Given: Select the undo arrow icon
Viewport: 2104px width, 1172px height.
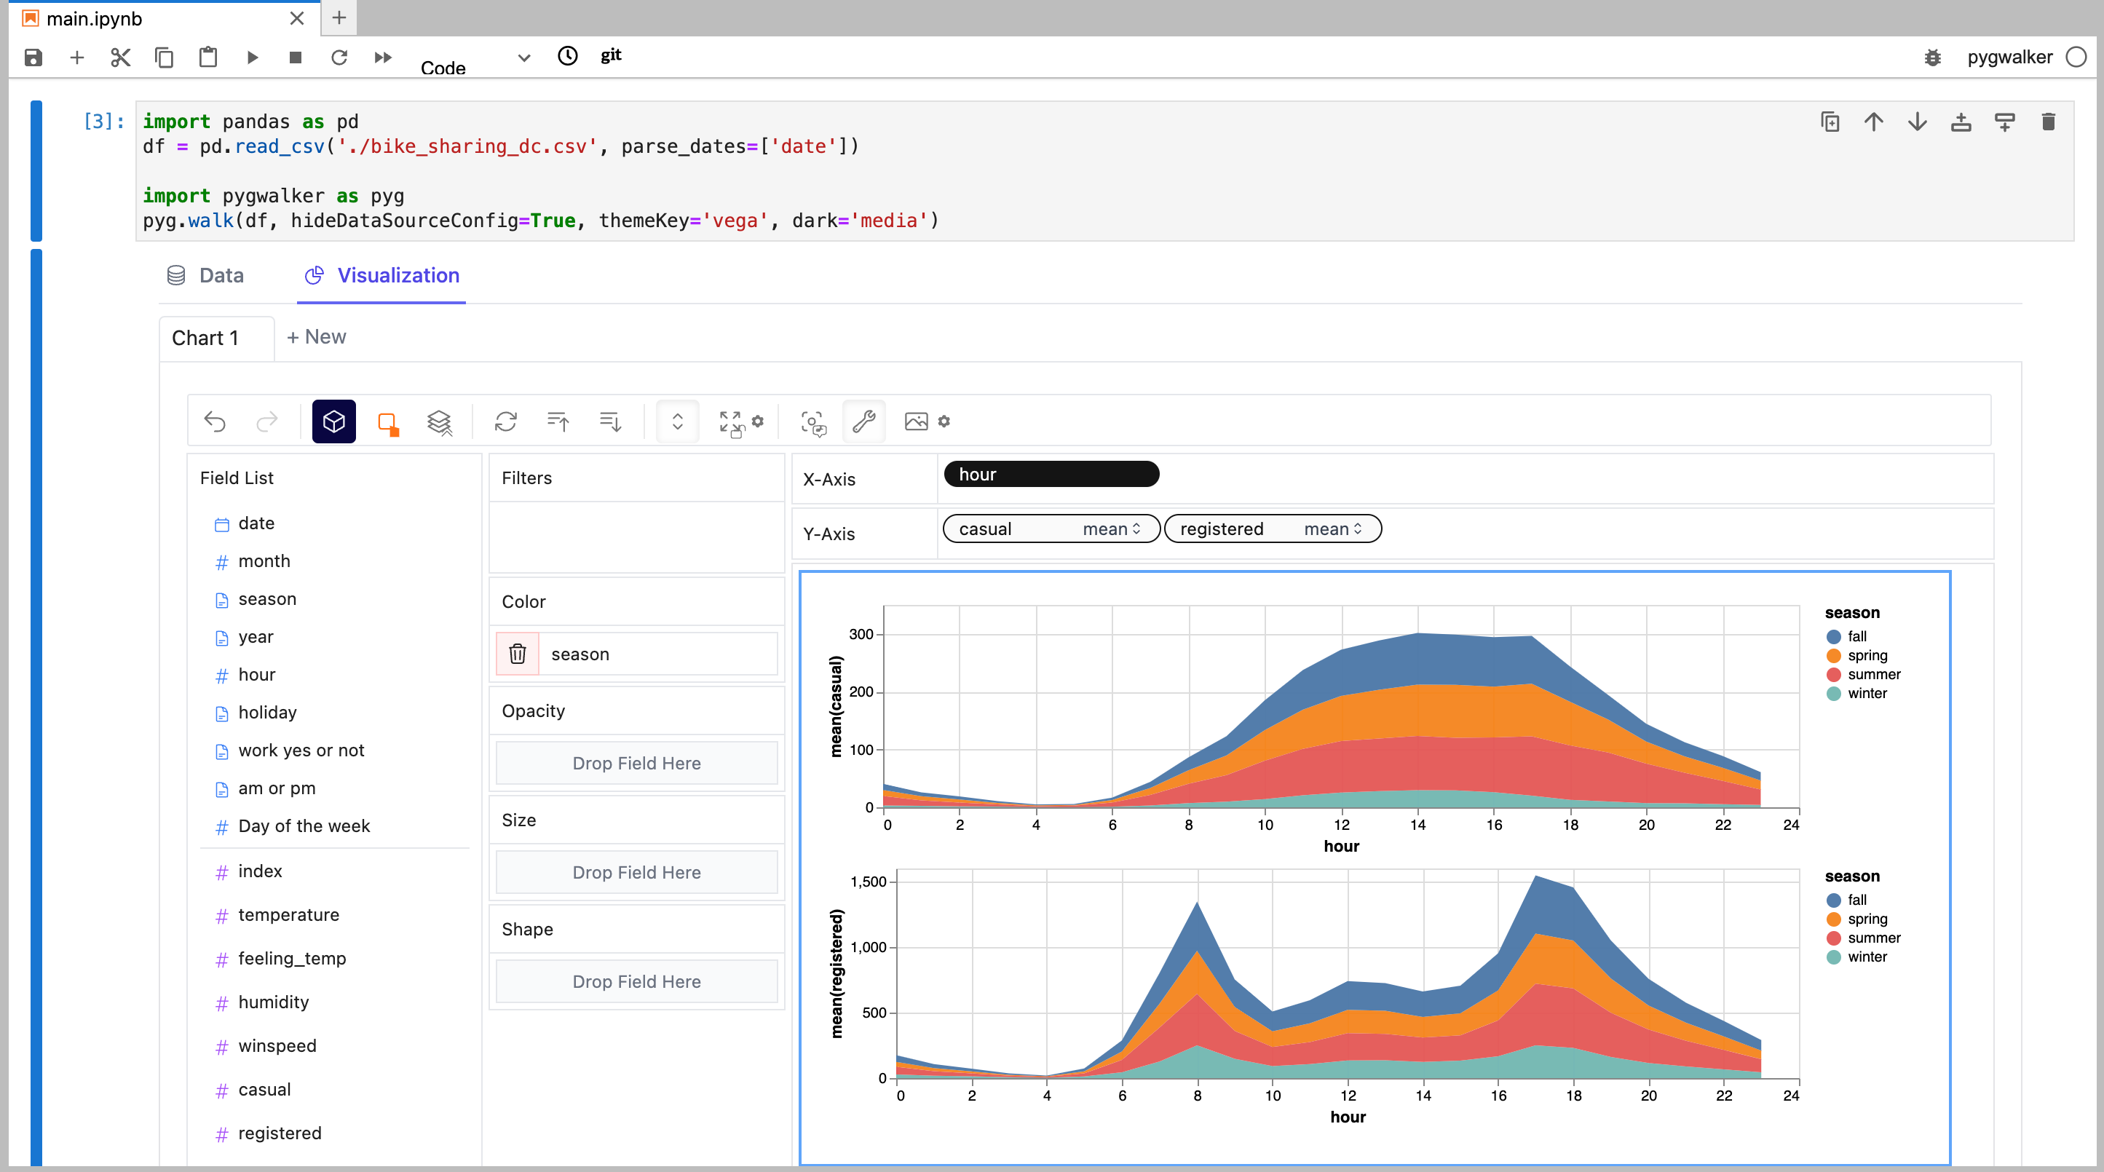Looking at the screenshot, I should click(x=213, y=420).
